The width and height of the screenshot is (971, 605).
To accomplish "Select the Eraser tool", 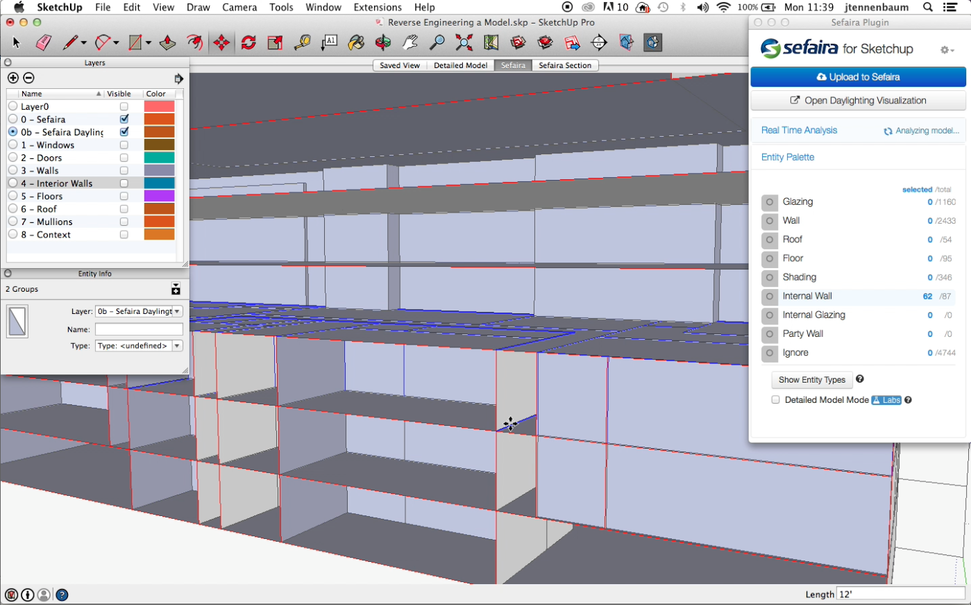I will (x=43, y=43).
